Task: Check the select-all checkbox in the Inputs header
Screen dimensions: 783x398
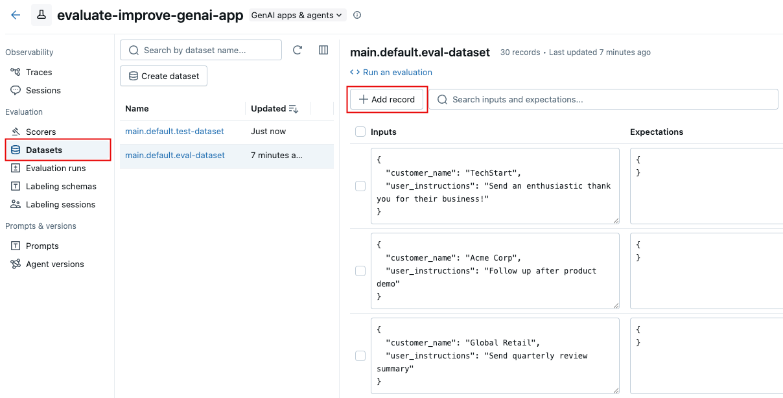Action: click(360, 132)
